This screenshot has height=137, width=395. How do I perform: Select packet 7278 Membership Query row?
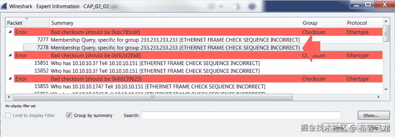point(203,48)
